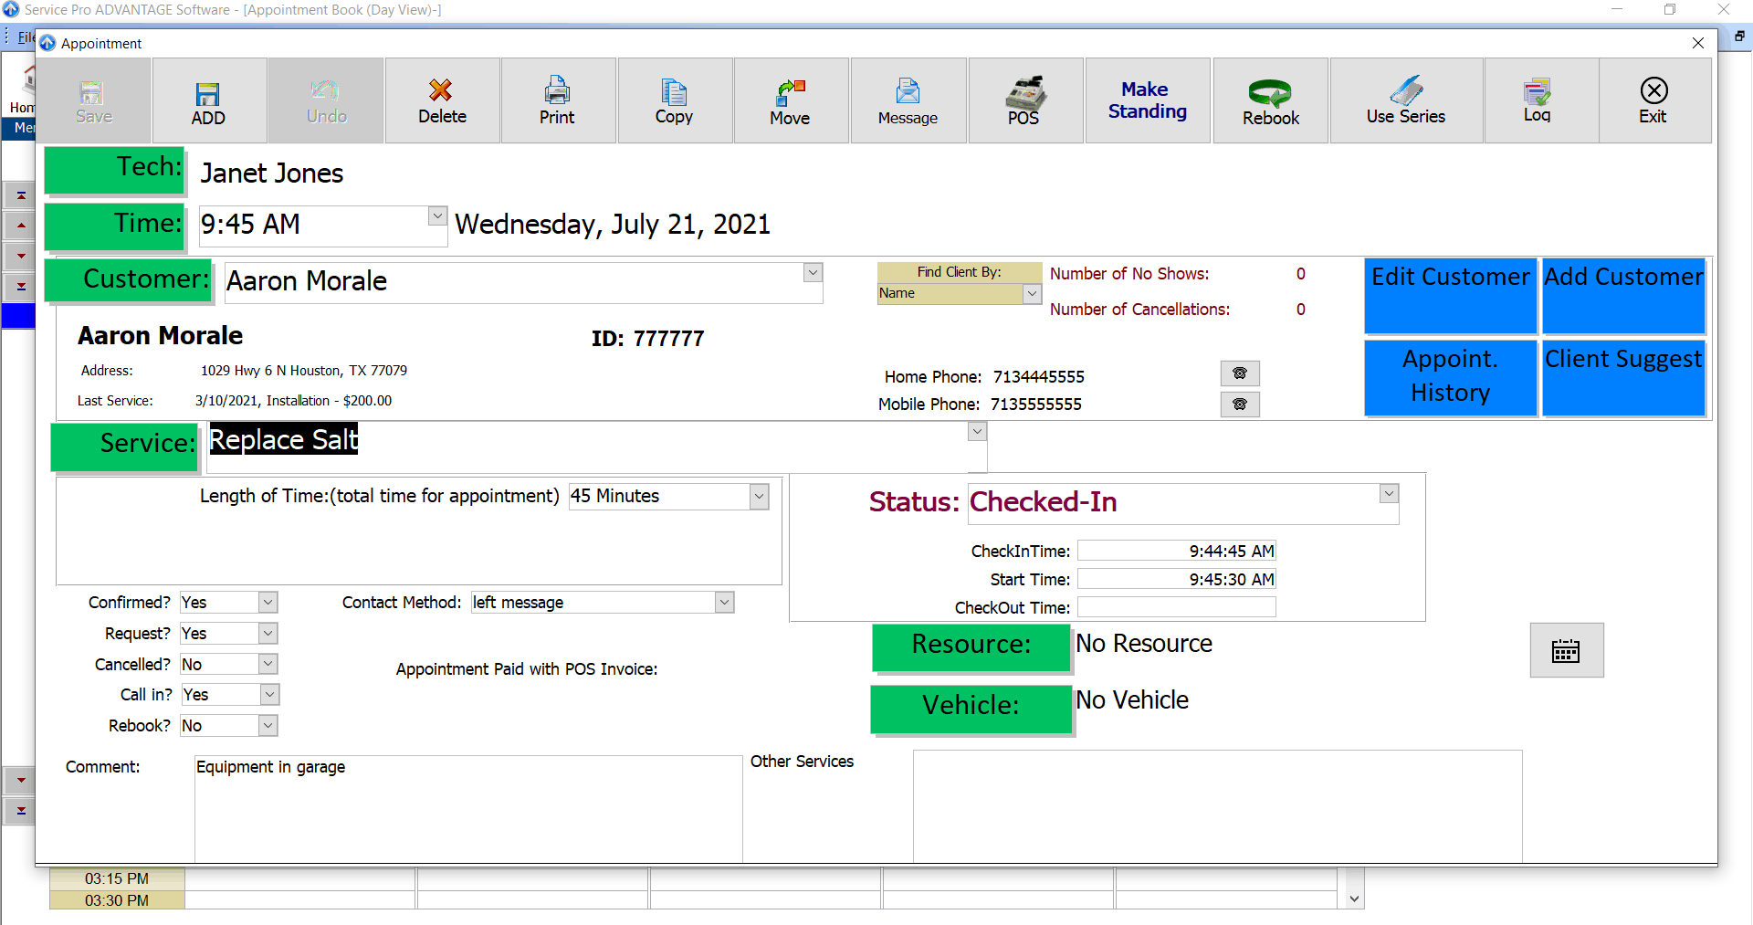This screenshot has height=925, width=1753.
Task: Open the Message icon in the toolbar
Action: point(908,101)
